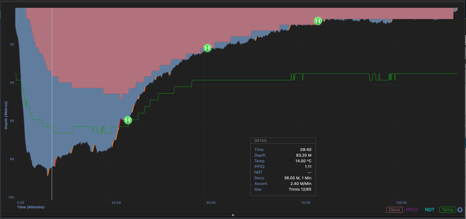Show the NDT graph overlay
Image resolution: width=466 pixels, height=219 pixels.
coord(429,210)
